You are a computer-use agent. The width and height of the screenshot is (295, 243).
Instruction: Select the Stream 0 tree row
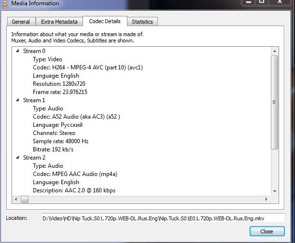point(34,51)
